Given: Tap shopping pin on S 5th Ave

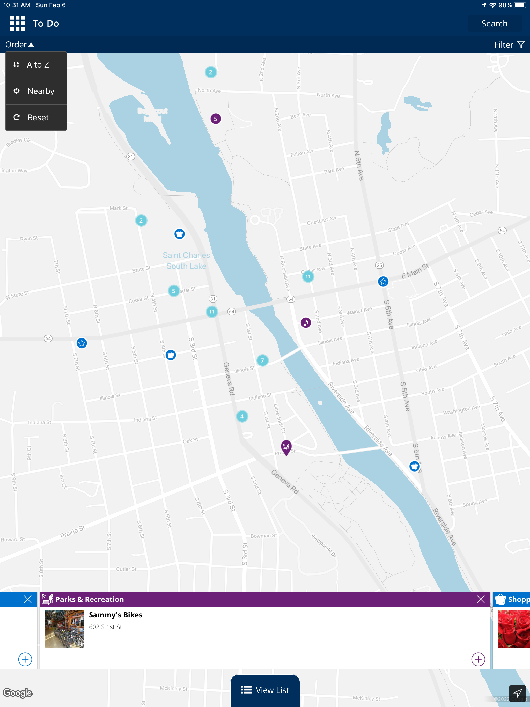Looking at the screenshot, I should (x=415, y=466).
